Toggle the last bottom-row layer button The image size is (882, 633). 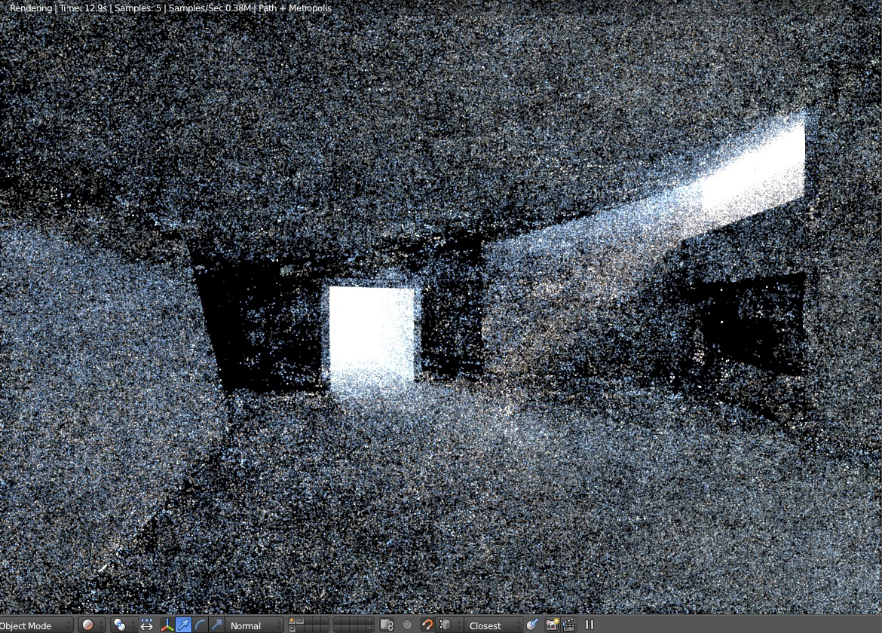369,628
